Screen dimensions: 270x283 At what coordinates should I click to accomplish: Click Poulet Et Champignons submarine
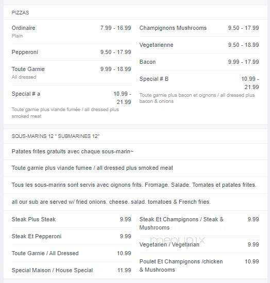pyautogui.click(x=199, y=266)
